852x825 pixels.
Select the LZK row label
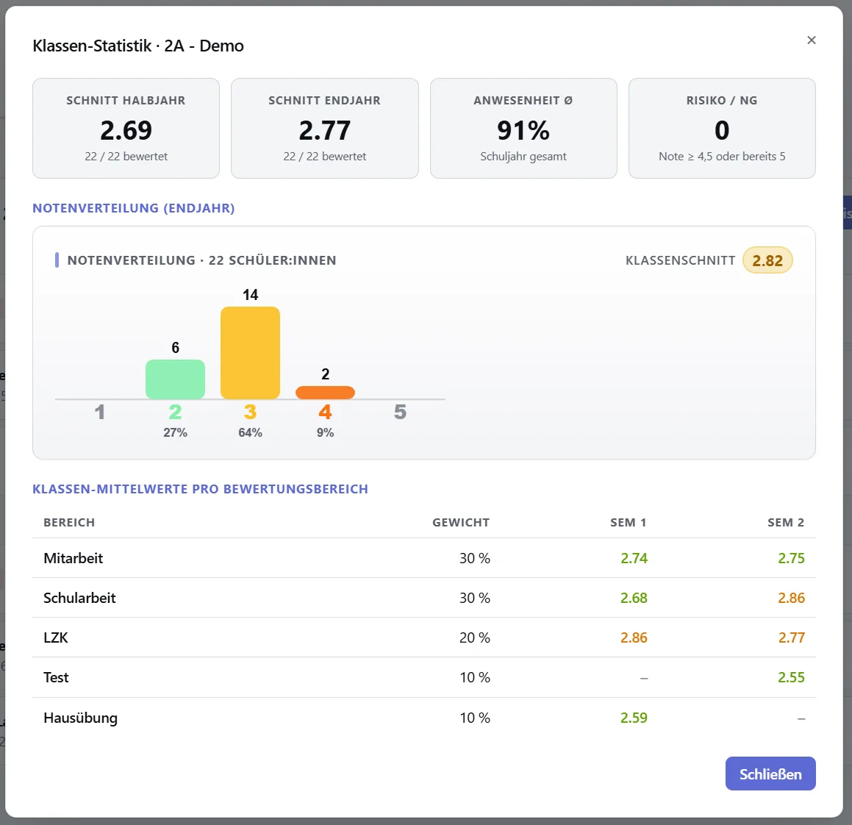(x=56, y=637)
